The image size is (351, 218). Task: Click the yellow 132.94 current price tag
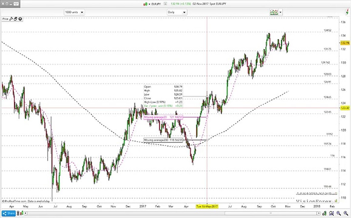pos(345,43)
